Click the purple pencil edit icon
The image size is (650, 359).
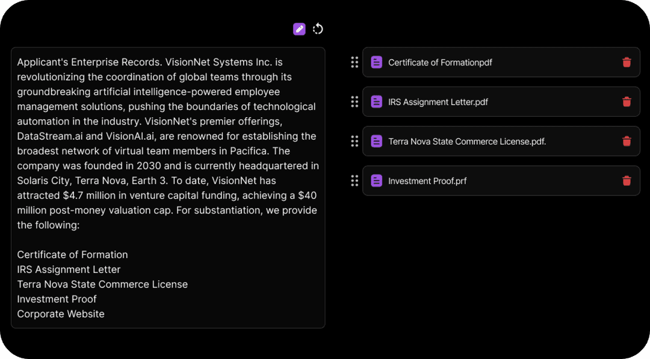click(x=299, y=29)
